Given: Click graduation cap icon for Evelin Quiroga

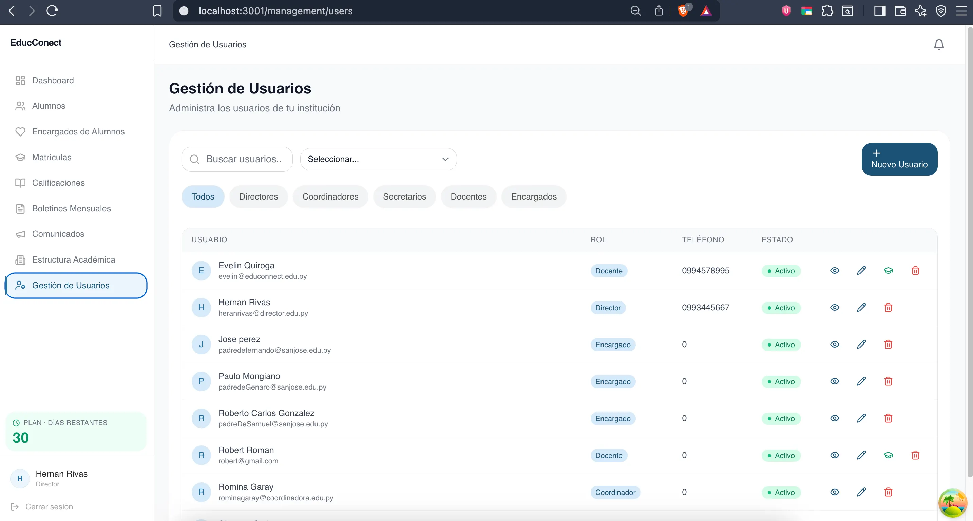Looking at the screenshot, I should [888, 271].
